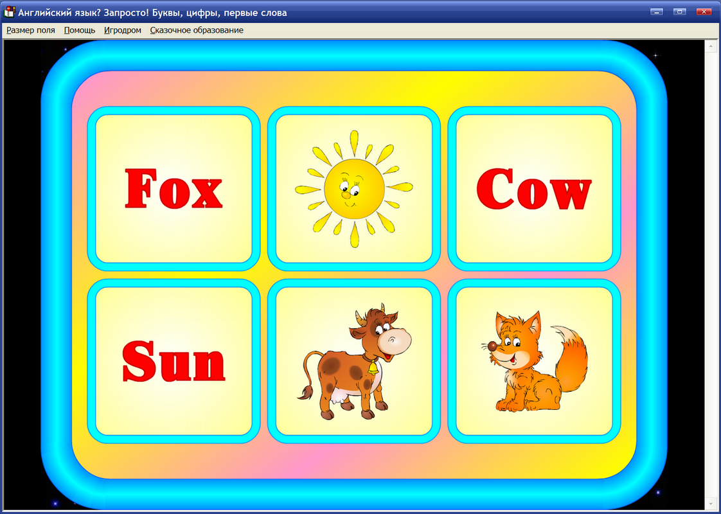Screen dimensions: 721x514
Task: Pick the orange fox picture card
Action: point(534,361)
